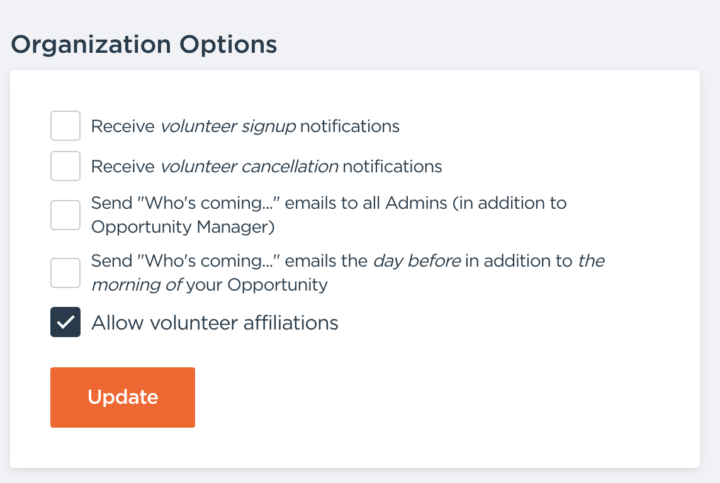
Task: Click "notifications" in the cancellation row
Action: click(392, 167)
